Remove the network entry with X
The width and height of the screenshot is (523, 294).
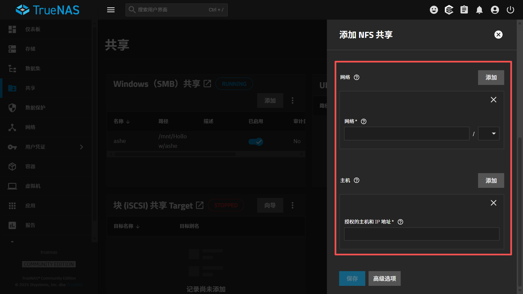[493, 100]
